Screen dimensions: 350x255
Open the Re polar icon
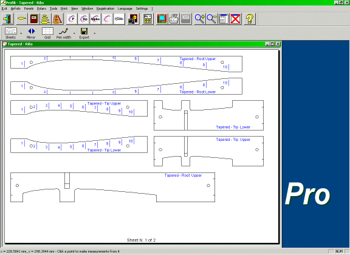click(x=84, y=19)
